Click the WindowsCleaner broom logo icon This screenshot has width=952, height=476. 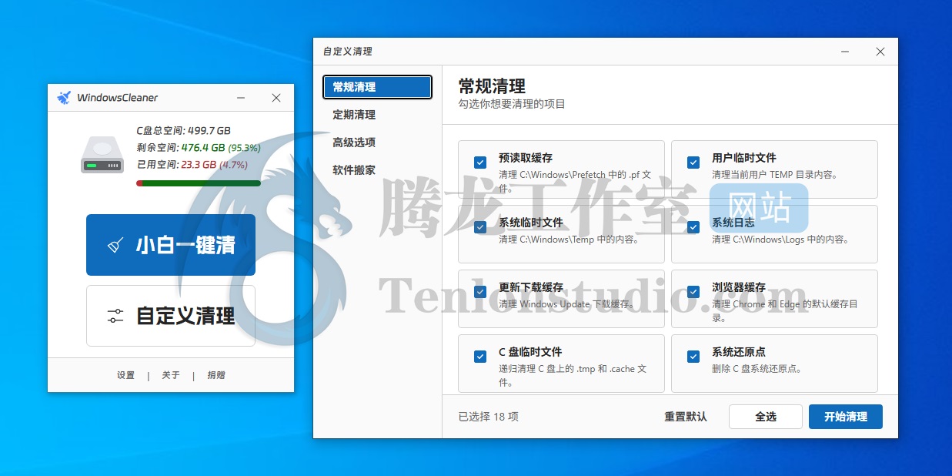point(64,98)
